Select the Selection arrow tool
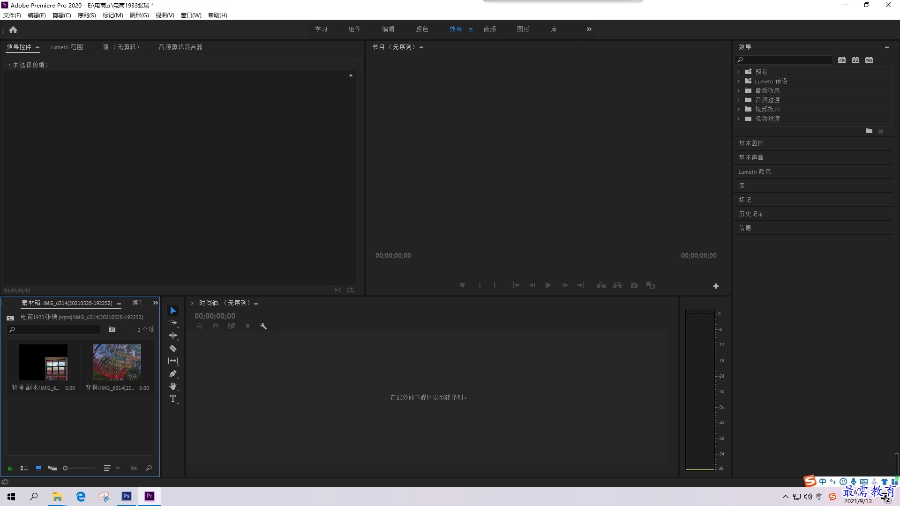The height and width of the screenshot is (506, 900). click(x=173, y=310)
